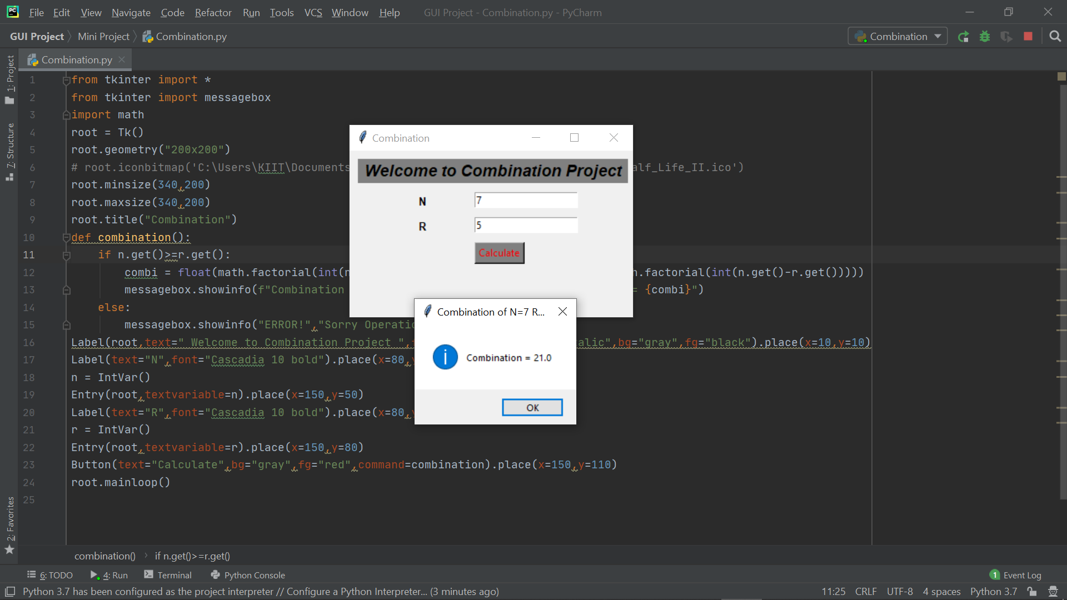Viewport: 1067px width, 600px height.
Task: Click inspection warning indicator atop editor scrollbar
Action: click(x=1061, y=77)
